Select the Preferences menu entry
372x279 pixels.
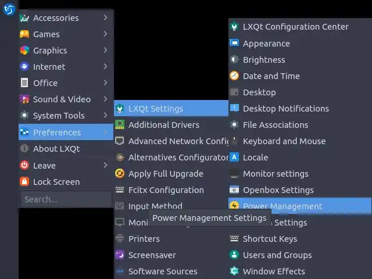click(66, 132)
